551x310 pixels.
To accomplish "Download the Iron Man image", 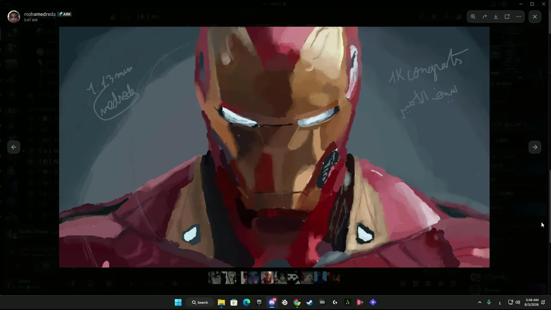I will click(x=495, y=17).
